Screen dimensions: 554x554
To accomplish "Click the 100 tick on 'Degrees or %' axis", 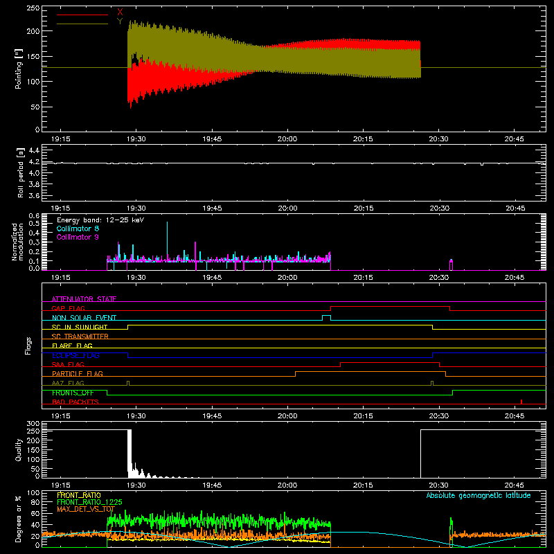I will point(33,493).
